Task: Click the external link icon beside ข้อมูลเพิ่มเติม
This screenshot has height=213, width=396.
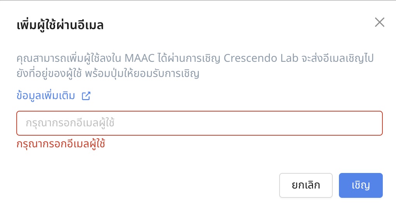Action: pos(86,96)
